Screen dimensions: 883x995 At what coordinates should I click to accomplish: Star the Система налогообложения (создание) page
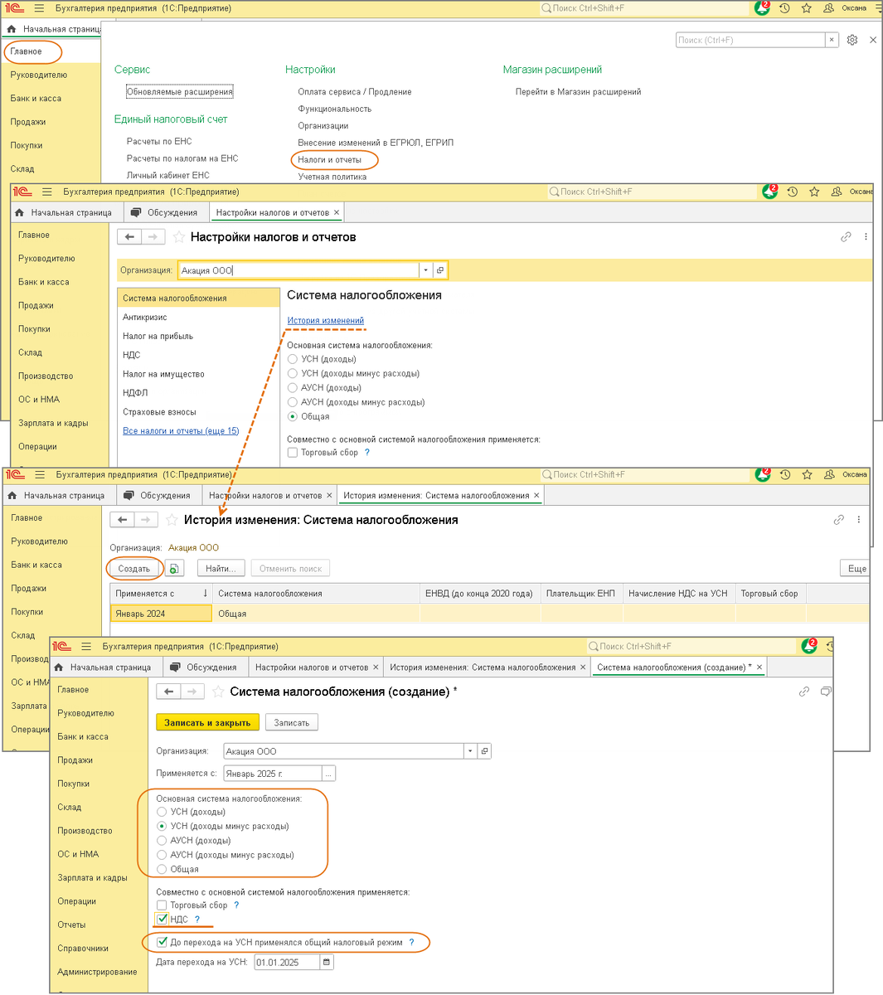click(x=218, y=692)
